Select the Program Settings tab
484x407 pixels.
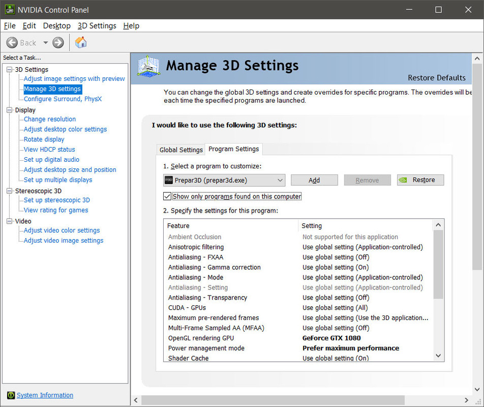234,149
